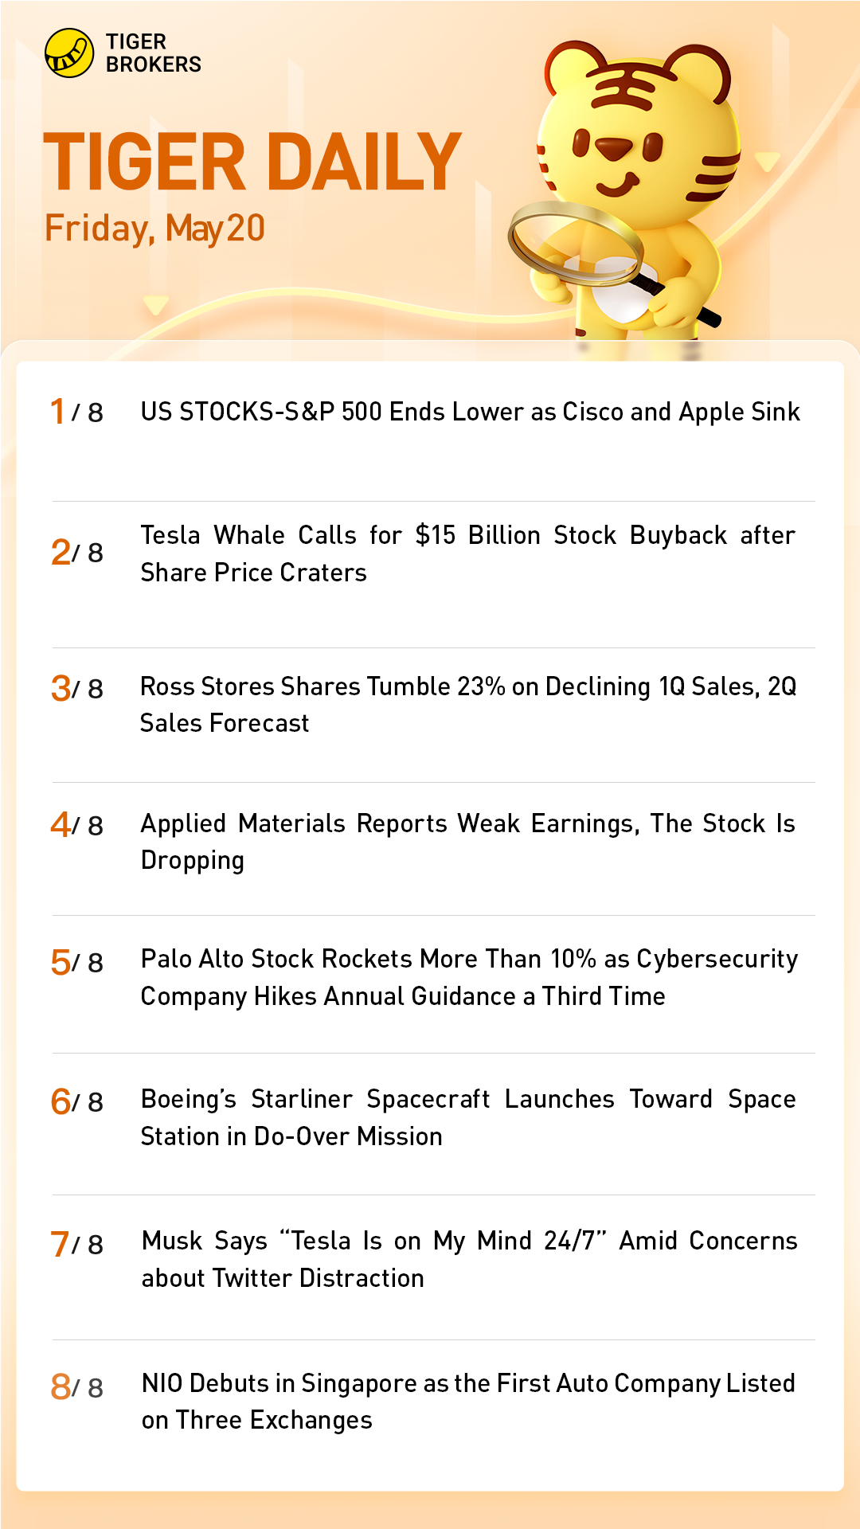Screen dimensions: 860x1529
Task: Open Boeing's Starliner Spacecraft Launches story
Action: click(x=467, y=1117)
